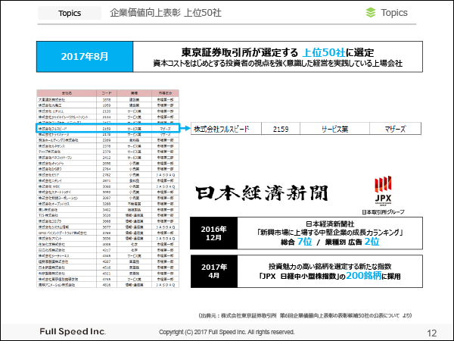Viewport: 454px width, 341px height.
Task: Click code 2159 in the small table
Action: (107, 129)
